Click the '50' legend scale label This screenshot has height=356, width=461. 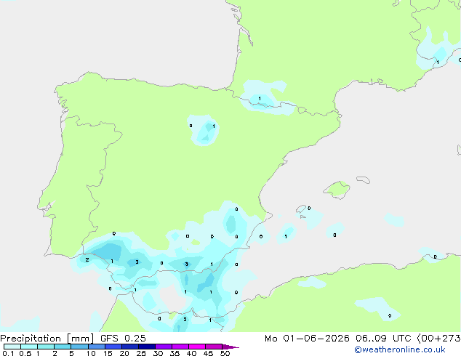point(225,353)
